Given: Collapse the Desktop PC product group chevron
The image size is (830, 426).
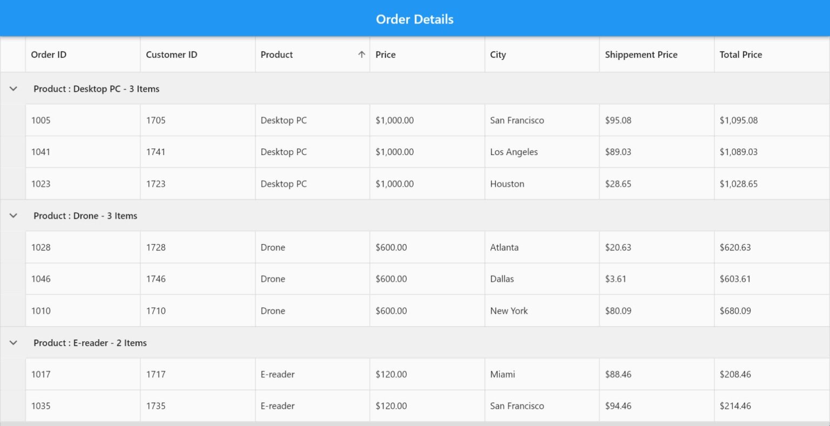Looking at the screenshot, I should [12, 88].
